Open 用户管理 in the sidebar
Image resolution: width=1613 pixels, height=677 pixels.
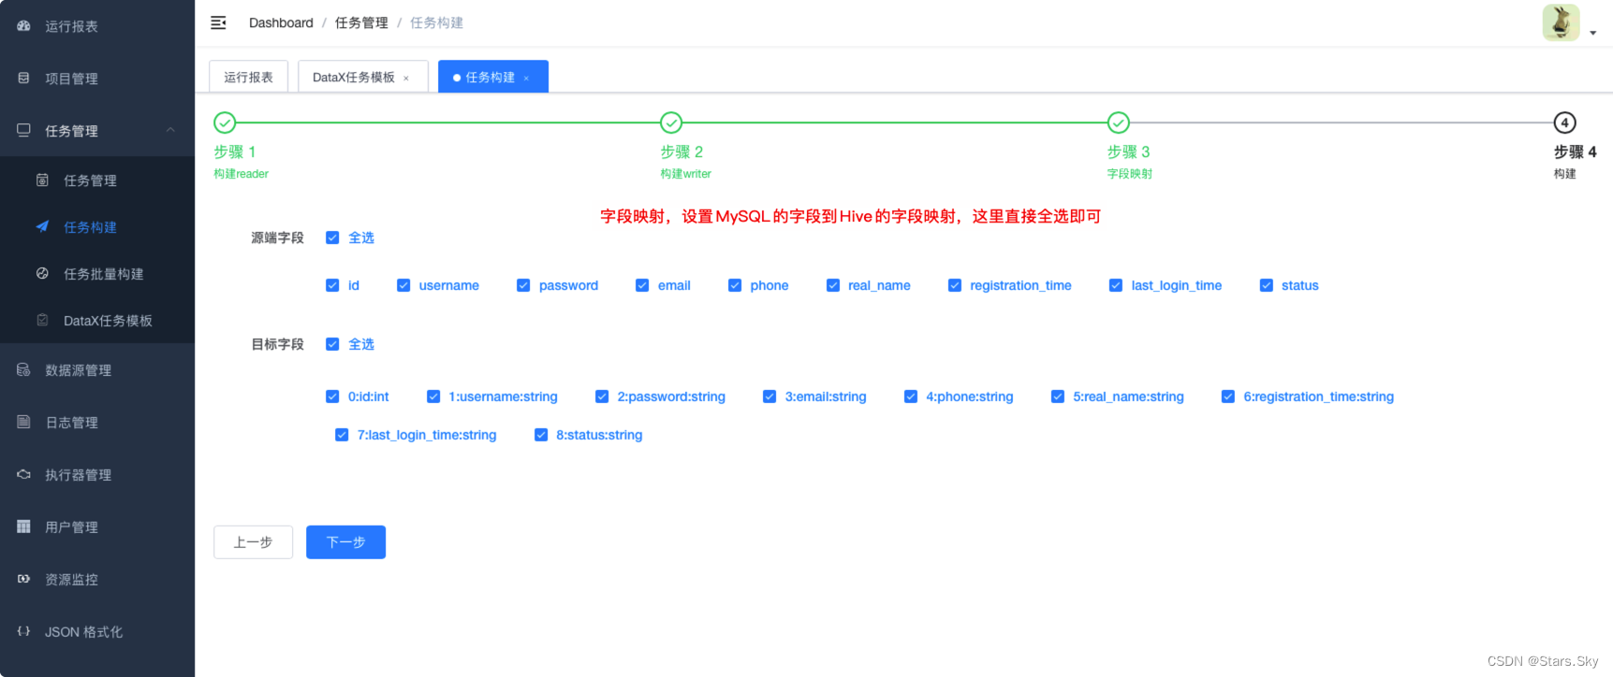pyautogui.click(x=97, y=527)
